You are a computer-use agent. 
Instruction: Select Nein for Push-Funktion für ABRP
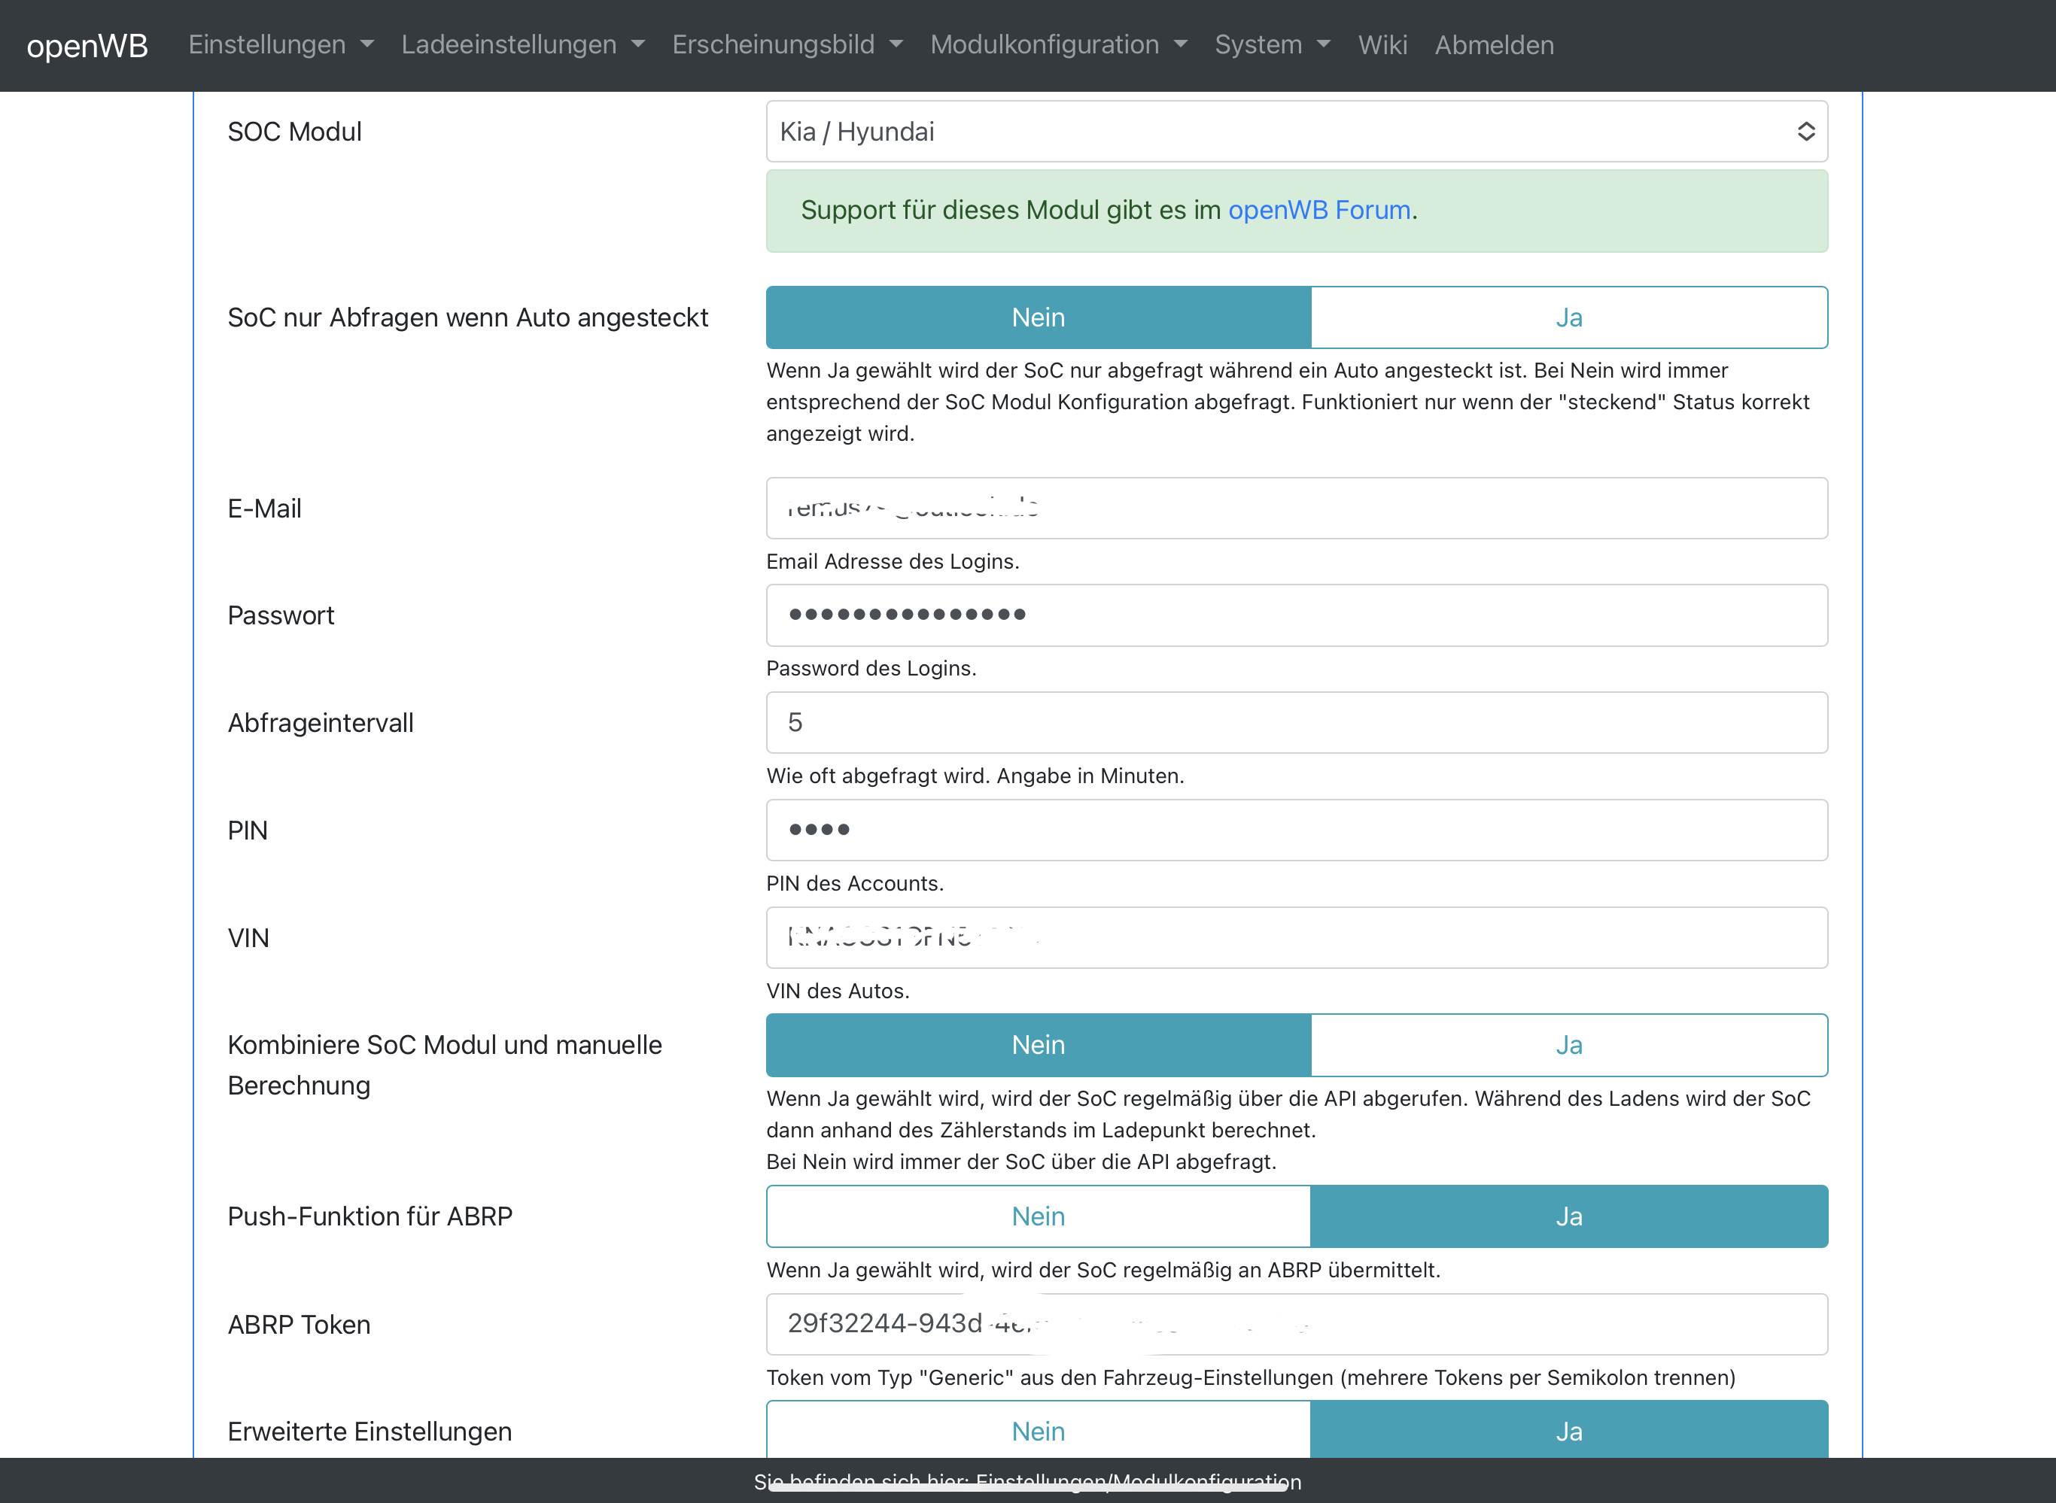point(1038,1216)
